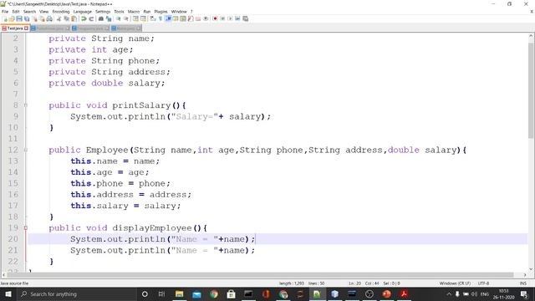Collapse the Employee constructor fold marker
Image resolution: width=535 pixels, height=301 pixels.
tap(26, 150)
